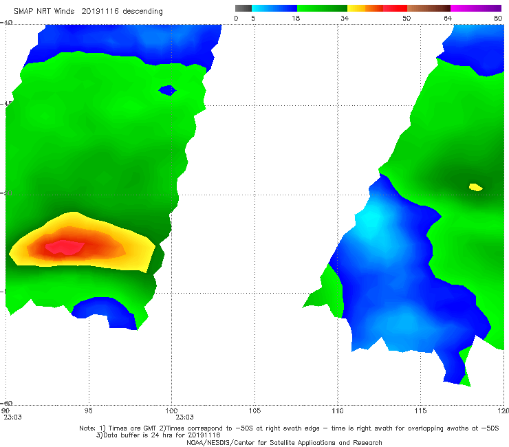
Task: Click the longitude axis label 105
Action: tap(254, 411)
